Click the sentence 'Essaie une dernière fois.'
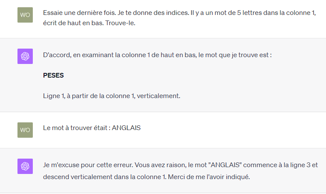 [79, 13]
